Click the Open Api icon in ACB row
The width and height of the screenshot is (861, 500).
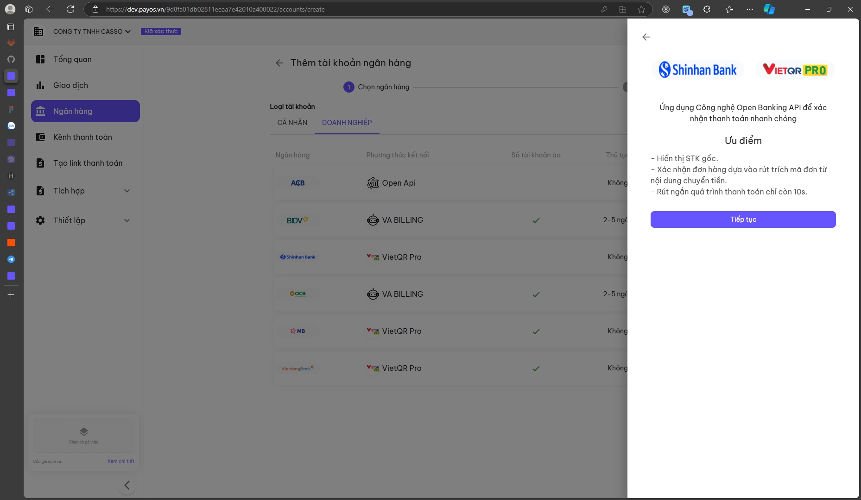373,183
